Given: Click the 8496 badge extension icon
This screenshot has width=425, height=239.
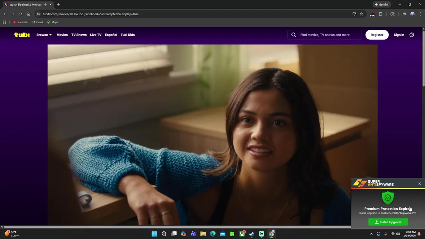Looking at the screenshot, I should tap(372, 14).
